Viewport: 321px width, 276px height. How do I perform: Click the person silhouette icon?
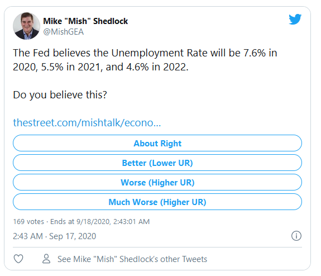coord(46,259)
